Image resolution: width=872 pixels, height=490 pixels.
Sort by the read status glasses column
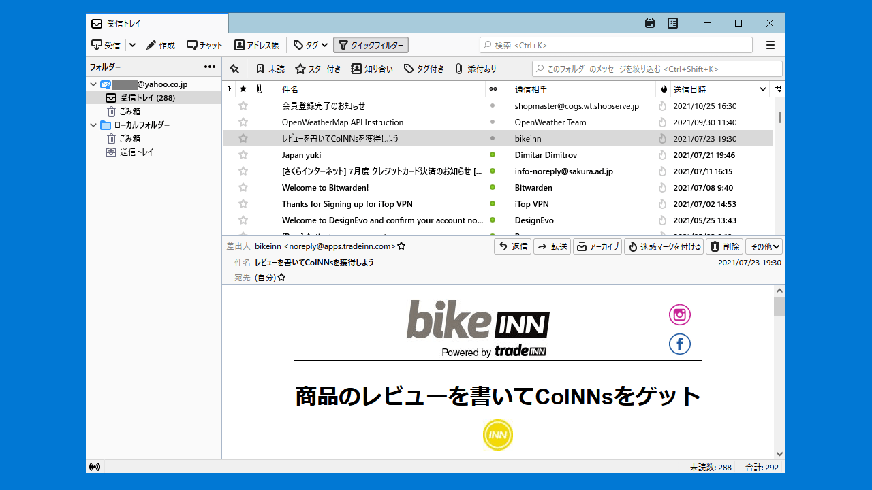tap(493, 89)
